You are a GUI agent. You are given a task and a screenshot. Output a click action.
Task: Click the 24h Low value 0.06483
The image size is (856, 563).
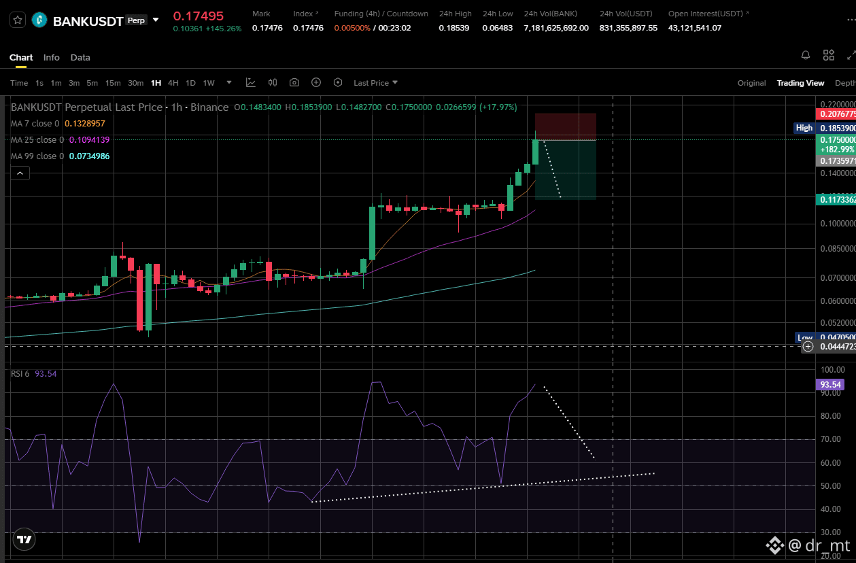(498, 28)
